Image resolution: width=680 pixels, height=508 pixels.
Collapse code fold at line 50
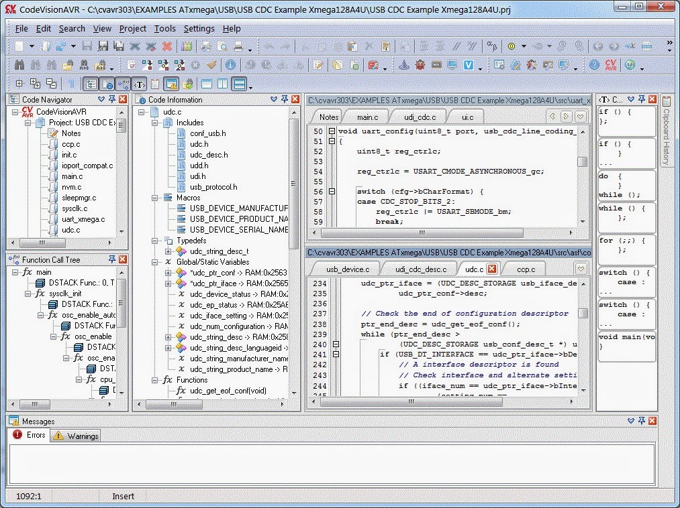(x=332, y=131)
